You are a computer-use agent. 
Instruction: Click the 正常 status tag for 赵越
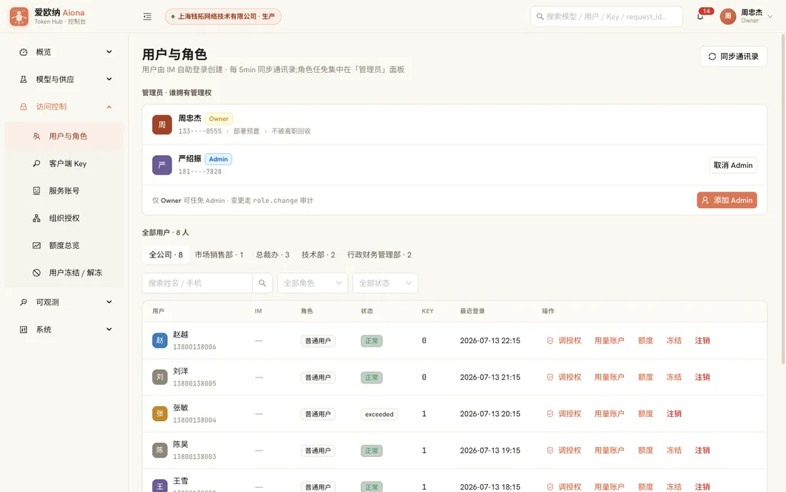coord(372,341)
